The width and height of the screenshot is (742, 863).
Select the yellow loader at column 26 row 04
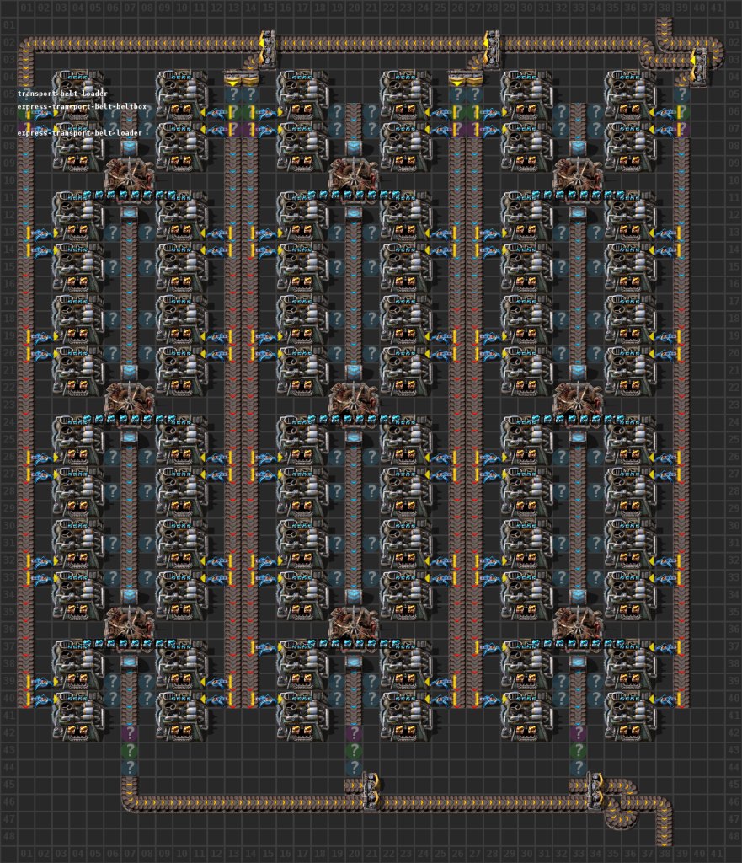coord(457,78)
